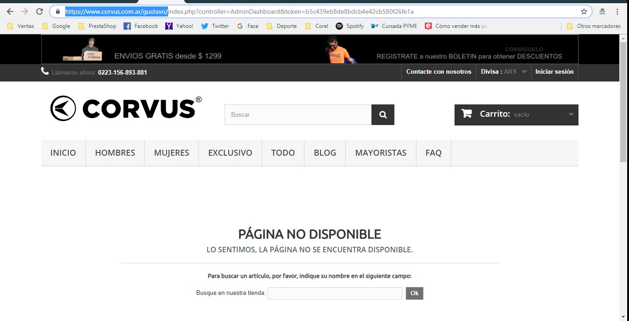Image resolution: width=629 pixels, height=321 pixels.
Task: Open the HOMBRES menu
Action: (x=115, y=153)
